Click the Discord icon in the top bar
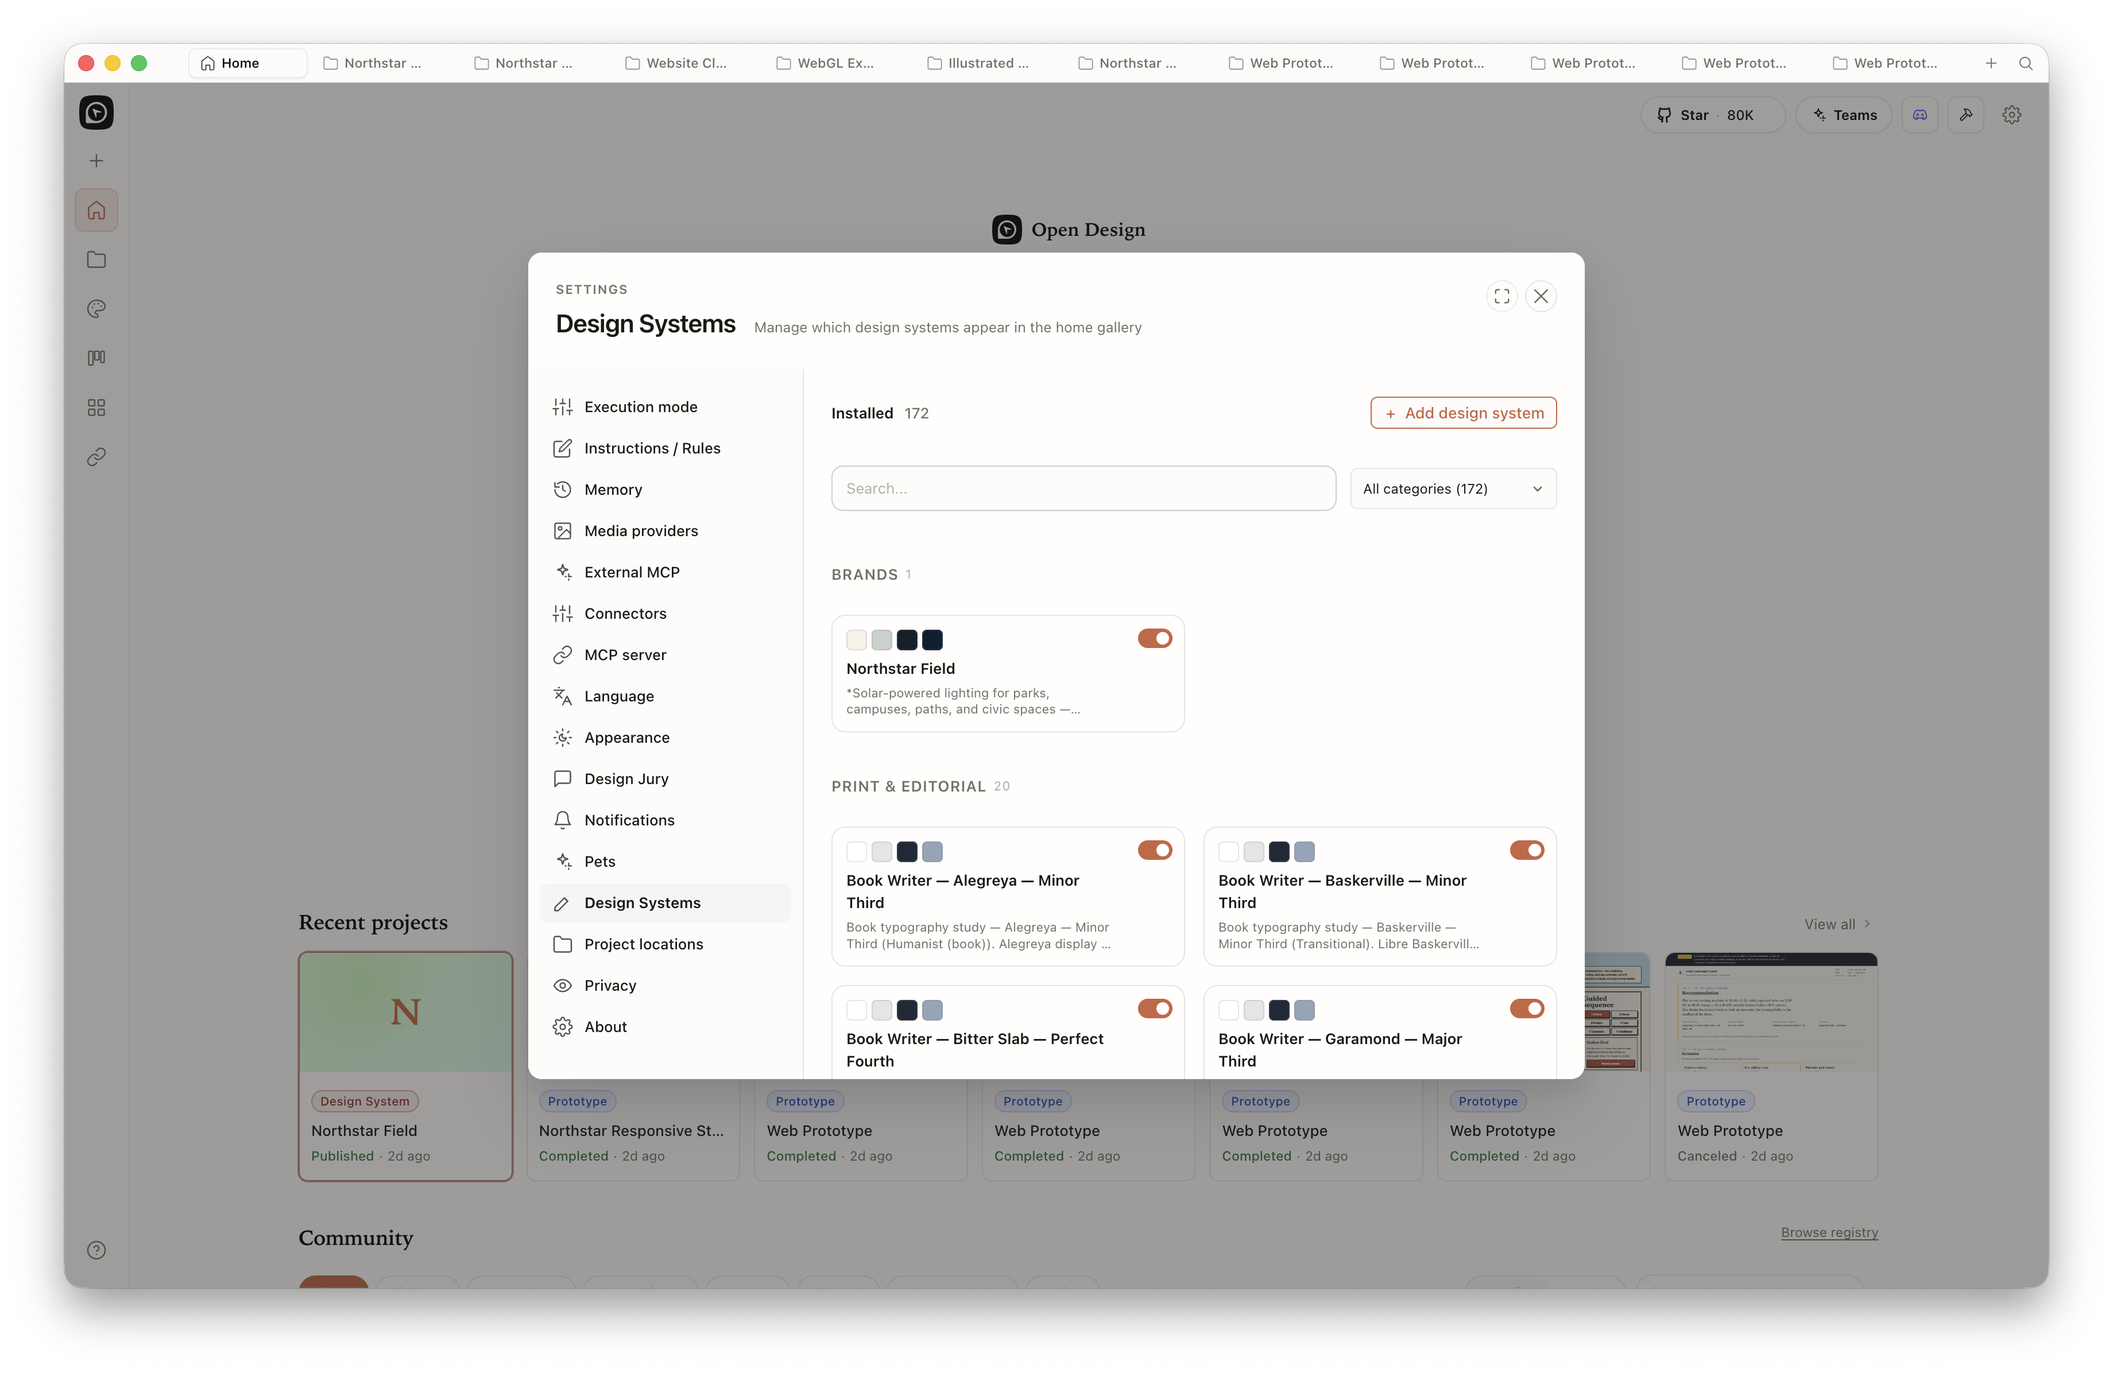 coord(1919,114)
